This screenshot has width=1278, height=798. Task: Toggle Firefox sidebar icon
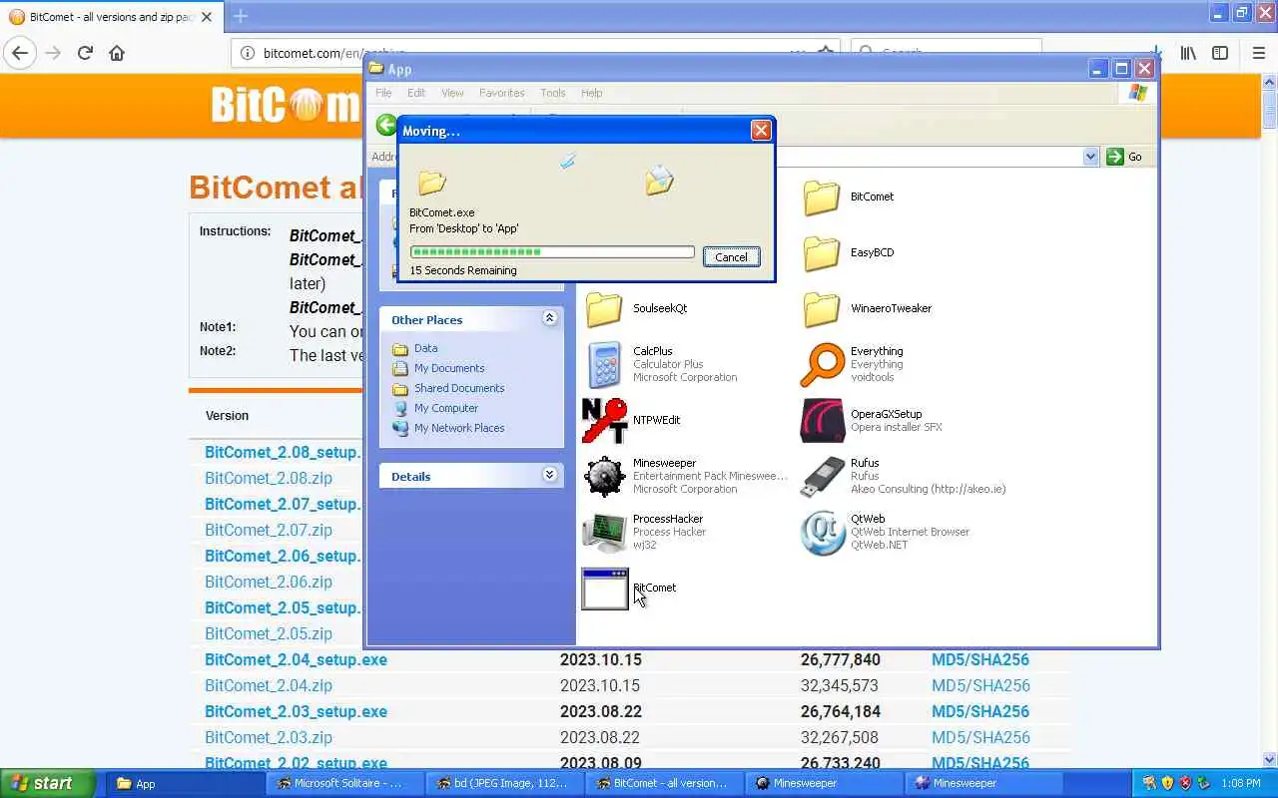(x=1220, y=53)
